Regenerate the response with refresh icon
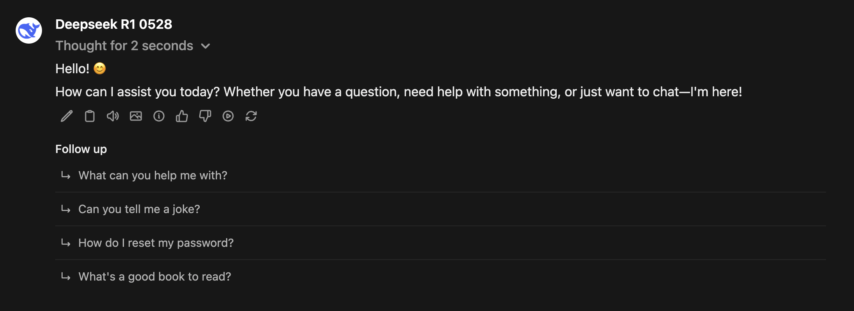 click(251, 116)
